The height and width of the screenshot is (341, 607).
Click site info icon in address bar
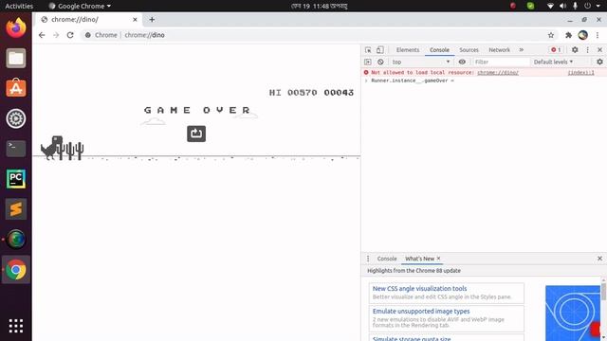(x=88, y=35)
